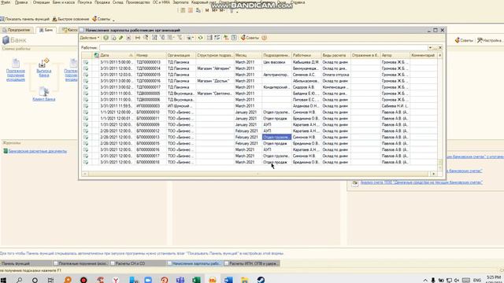Screen dimensions: 504x283
Task: Open the Работник selection ellipsis button
Action: (435, 47)
